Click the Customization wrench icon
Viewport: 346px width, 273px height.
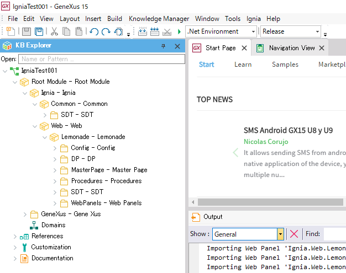24,247
